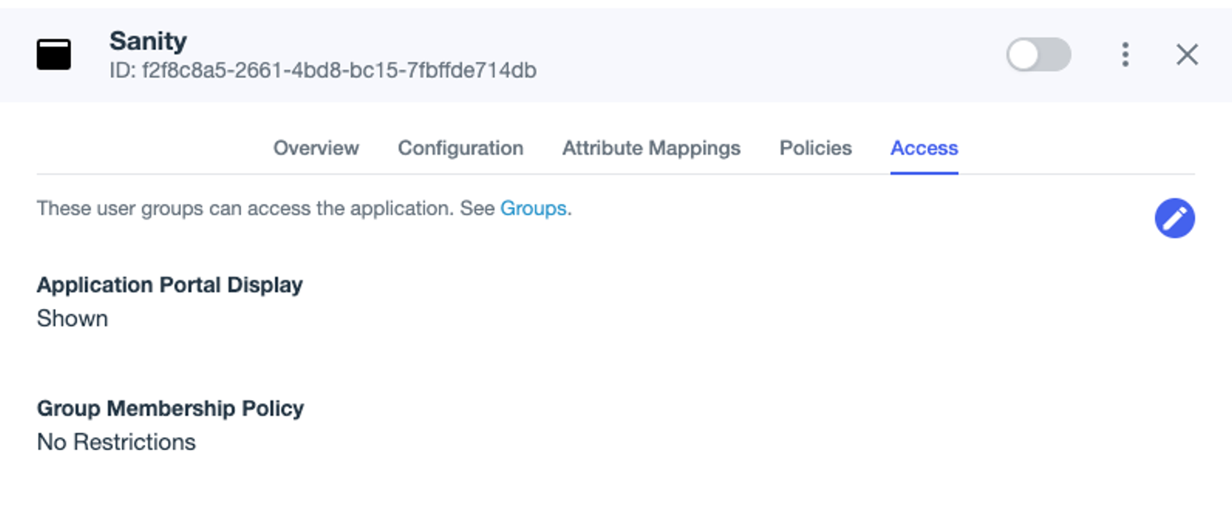Select the Policies tab

point(816,148)
